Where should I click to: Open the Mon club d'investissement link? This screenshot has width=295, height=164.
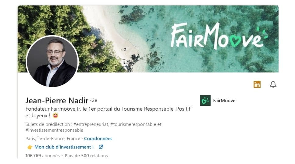click(64, 147)
